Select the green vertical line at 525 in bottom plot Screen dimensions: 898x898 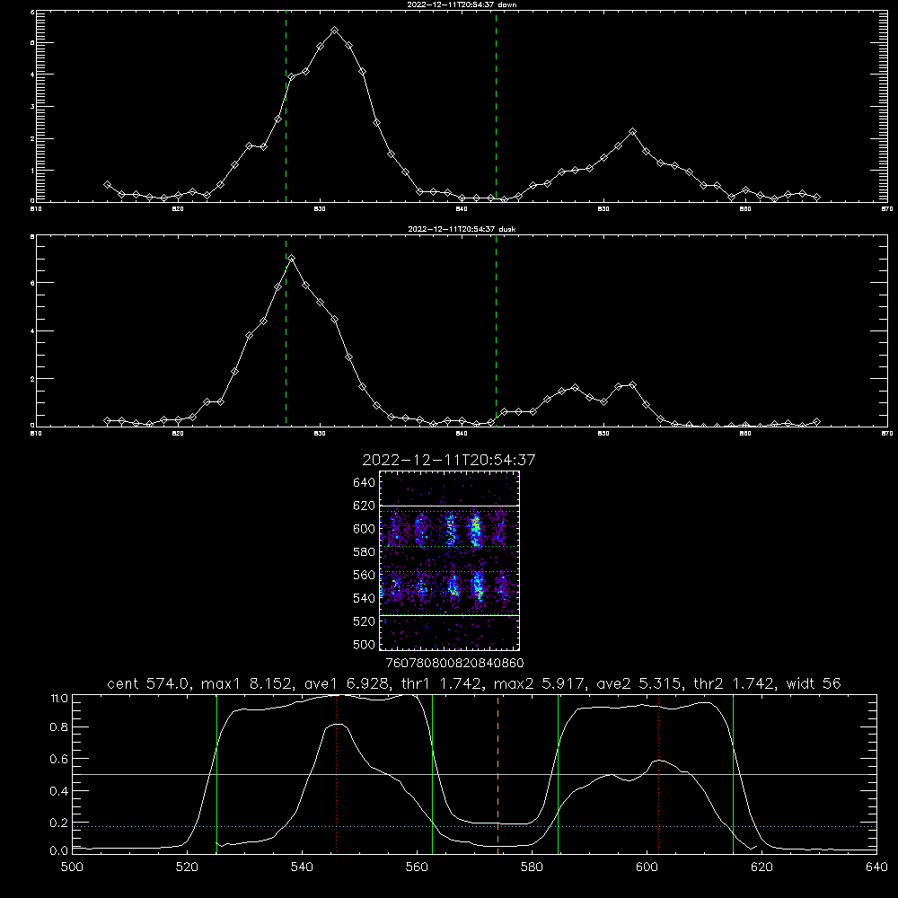point(216,774)
